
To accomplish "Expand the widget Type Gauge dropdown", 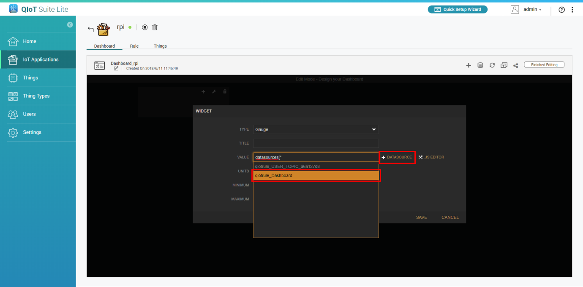I will [x=316, y=129].
